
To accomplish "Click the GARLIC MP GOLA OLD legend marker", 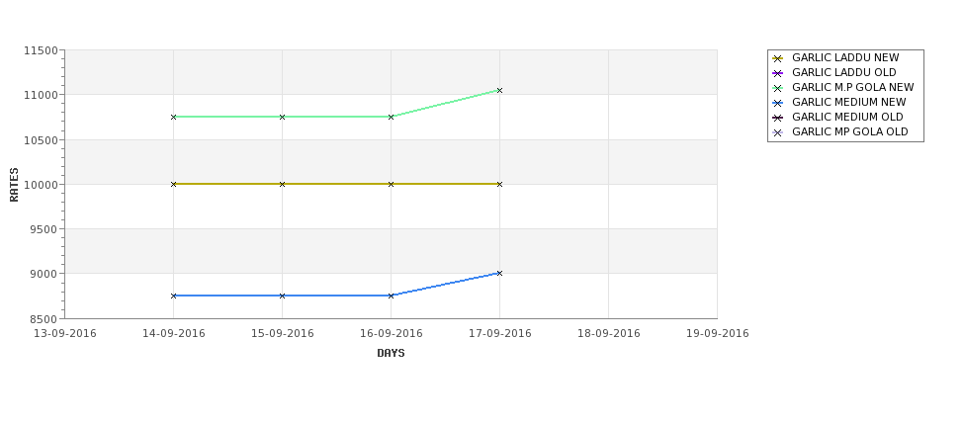I will (778, 132).
